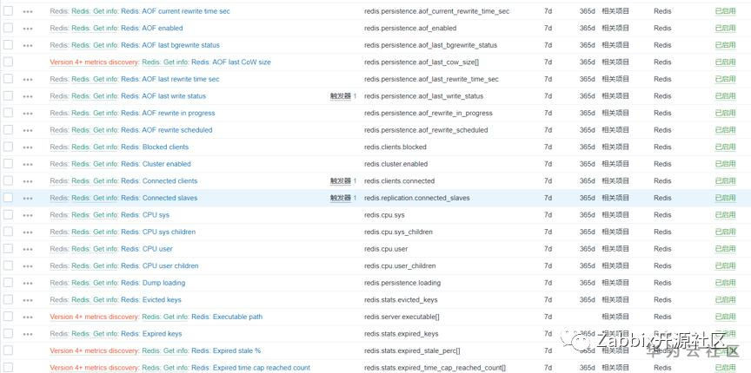Screen dimensions: 751x373
Task: Check the box for Cluster enabled row
Action: coord(8,164)
